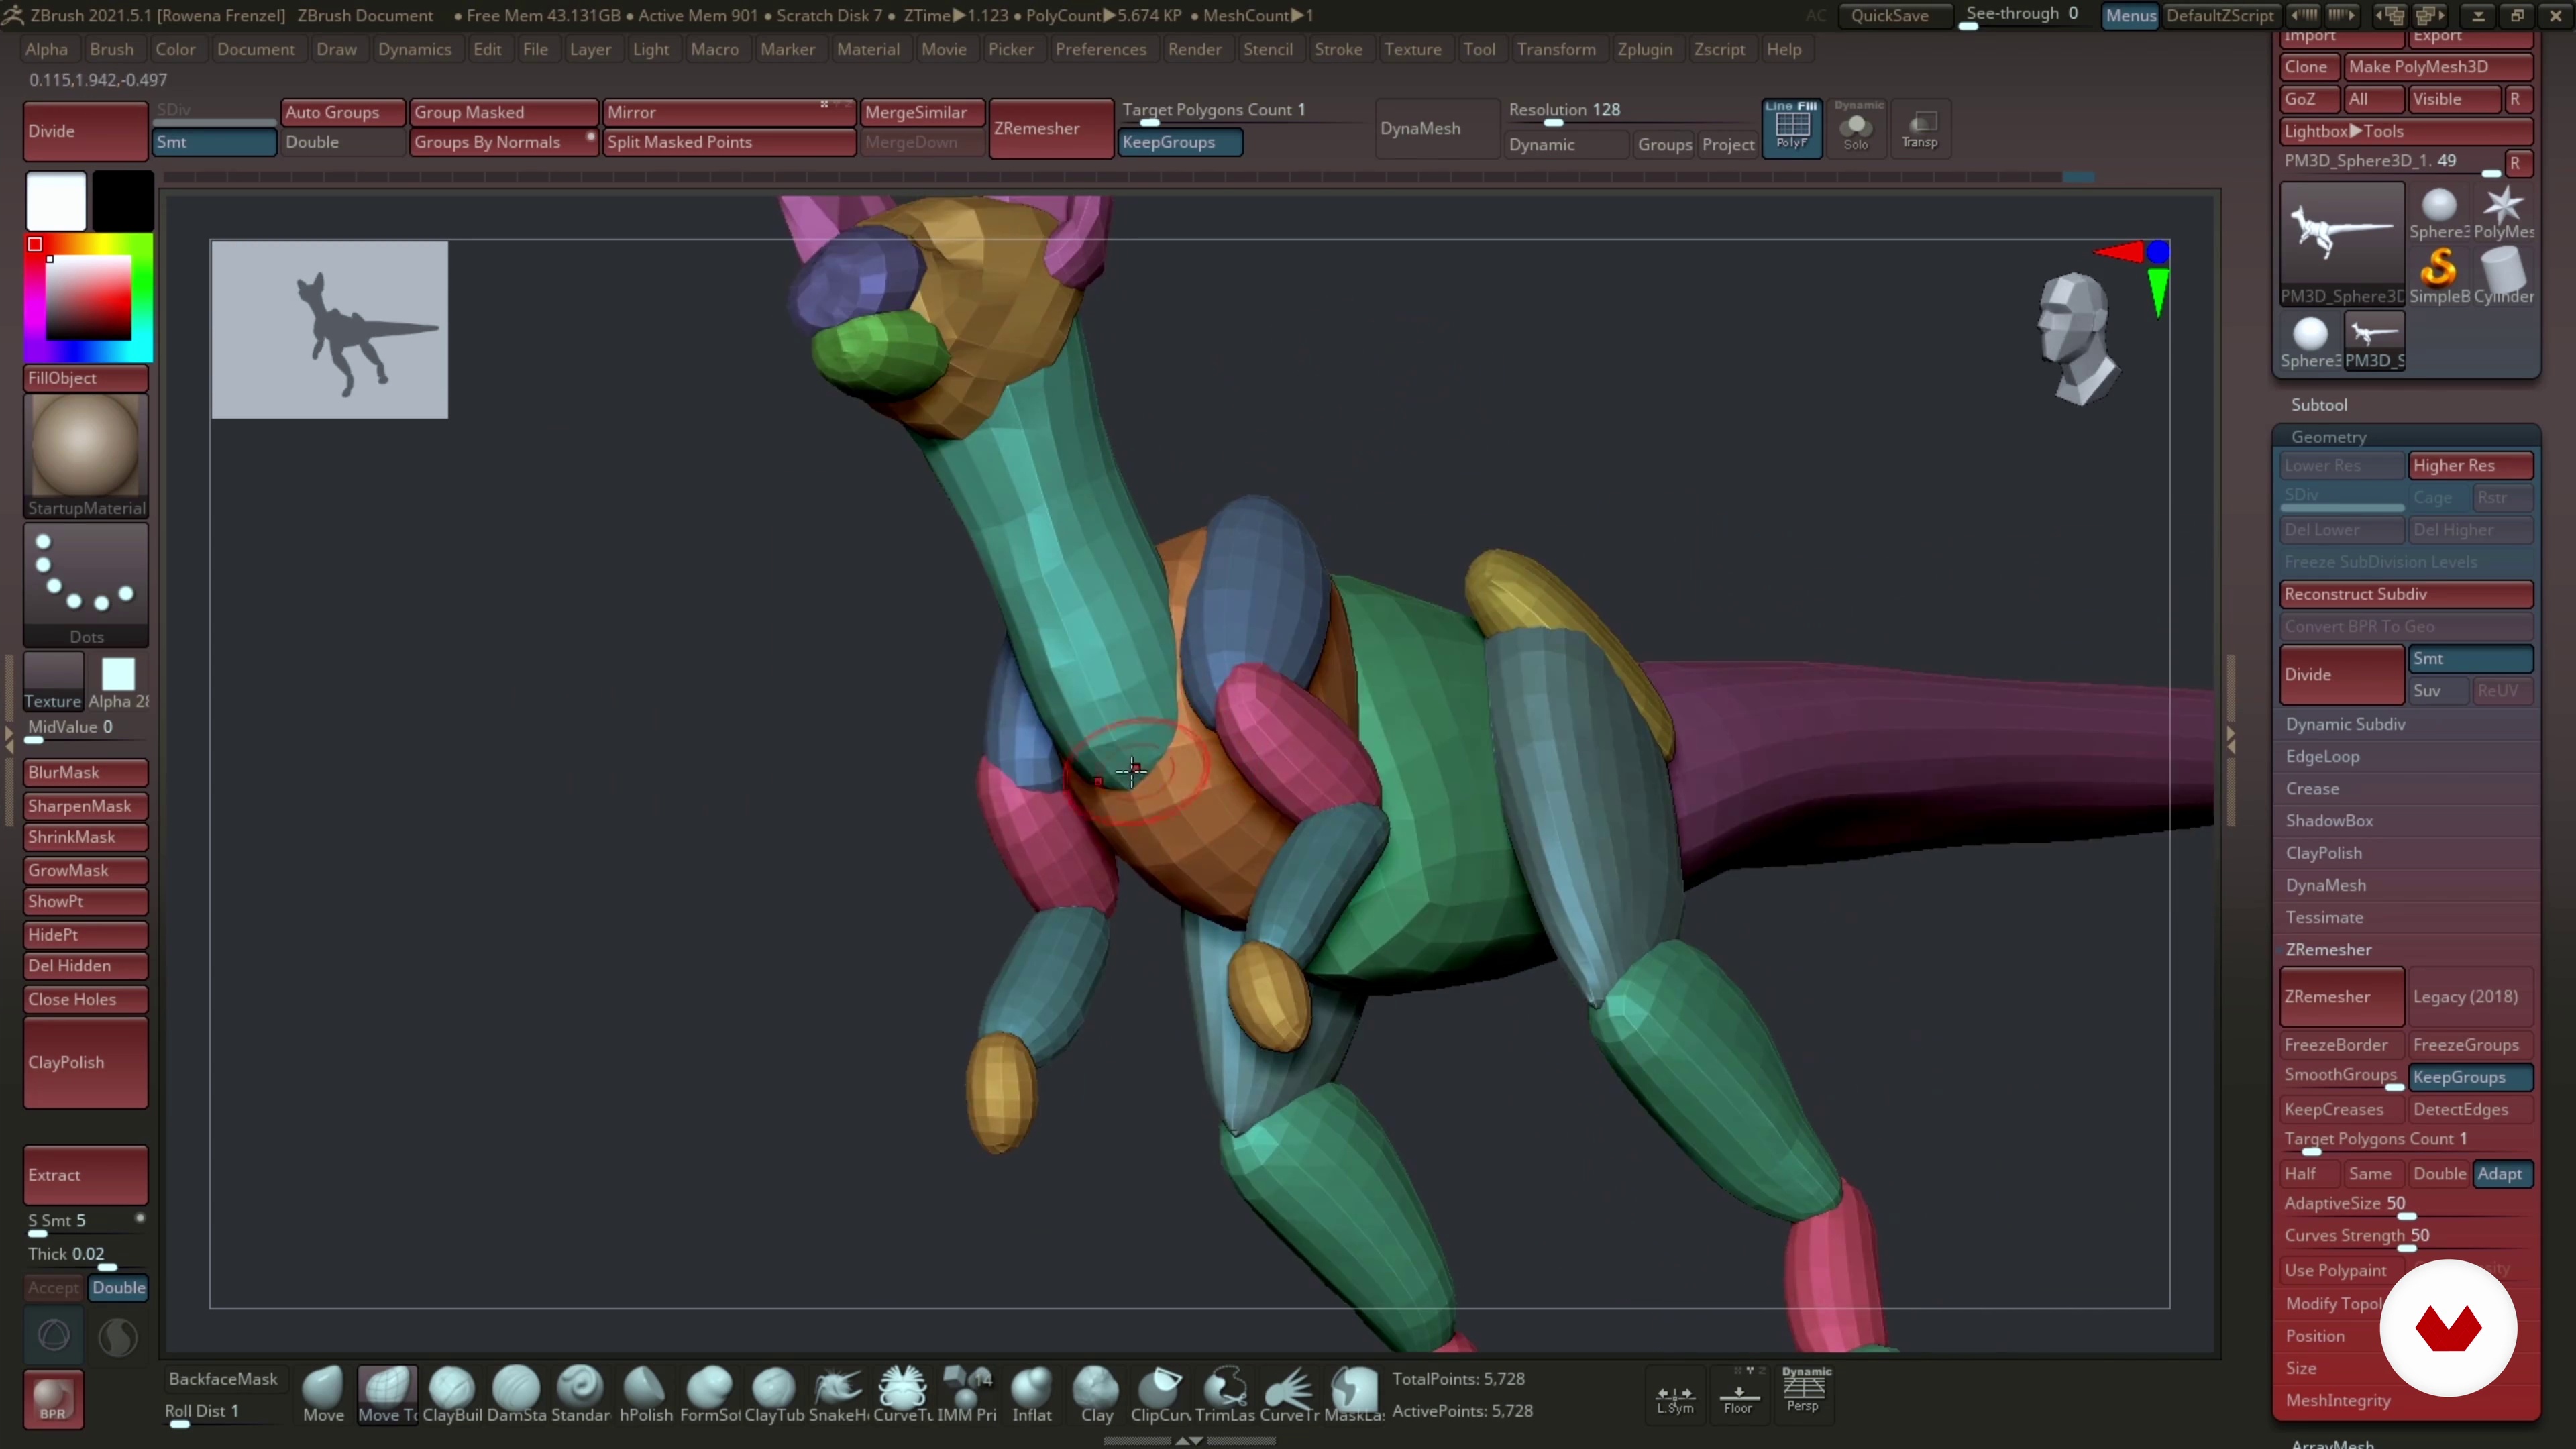
Task: Click the black secondary color swatch
Action: pyautogui.click(x=122, y=200)
